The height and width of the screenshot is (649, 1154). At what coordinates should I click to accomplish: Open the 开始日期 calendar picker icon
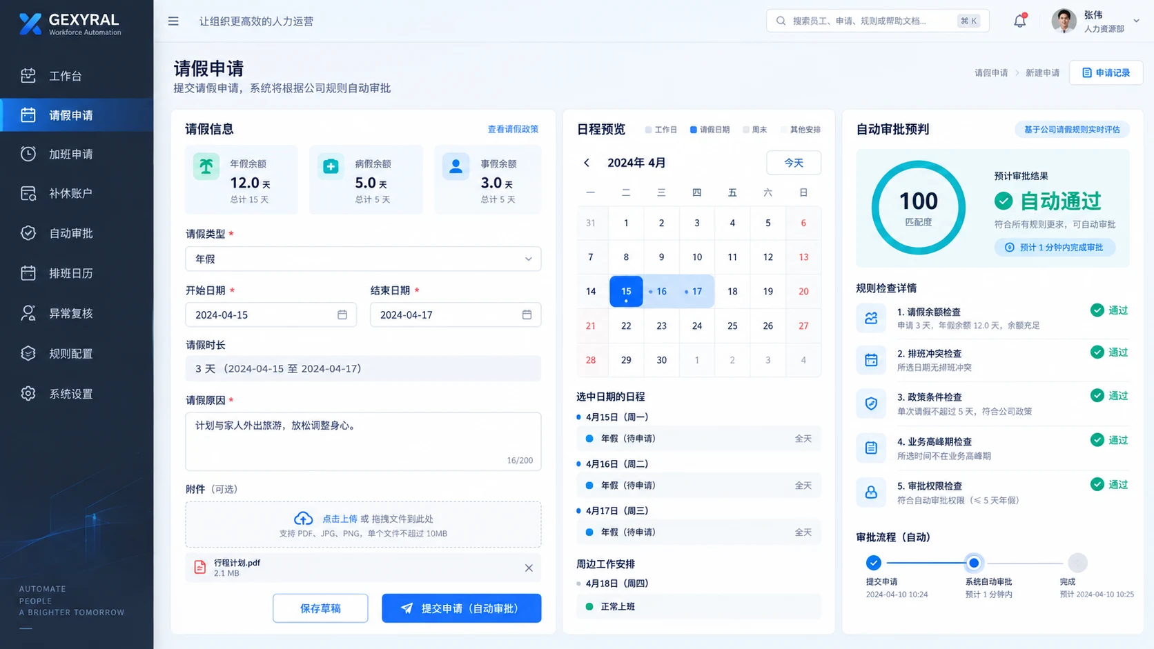tap(342, 314)
